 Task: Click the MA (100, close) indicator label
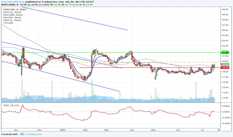coord(13,15)
